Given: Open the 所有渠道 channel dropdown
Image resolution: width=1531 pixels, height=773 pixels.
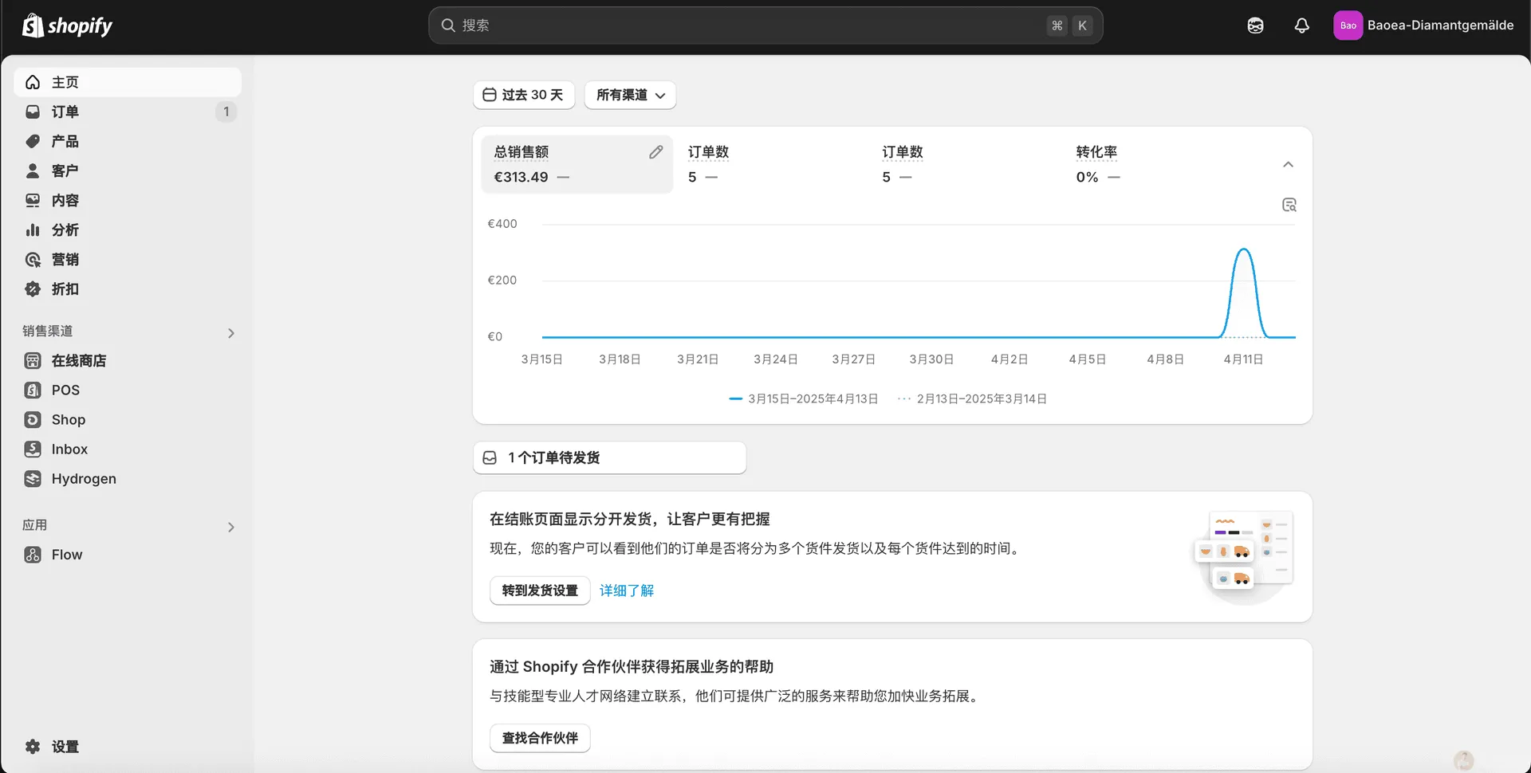Looking at the screenshot, I should click(630, 95).
